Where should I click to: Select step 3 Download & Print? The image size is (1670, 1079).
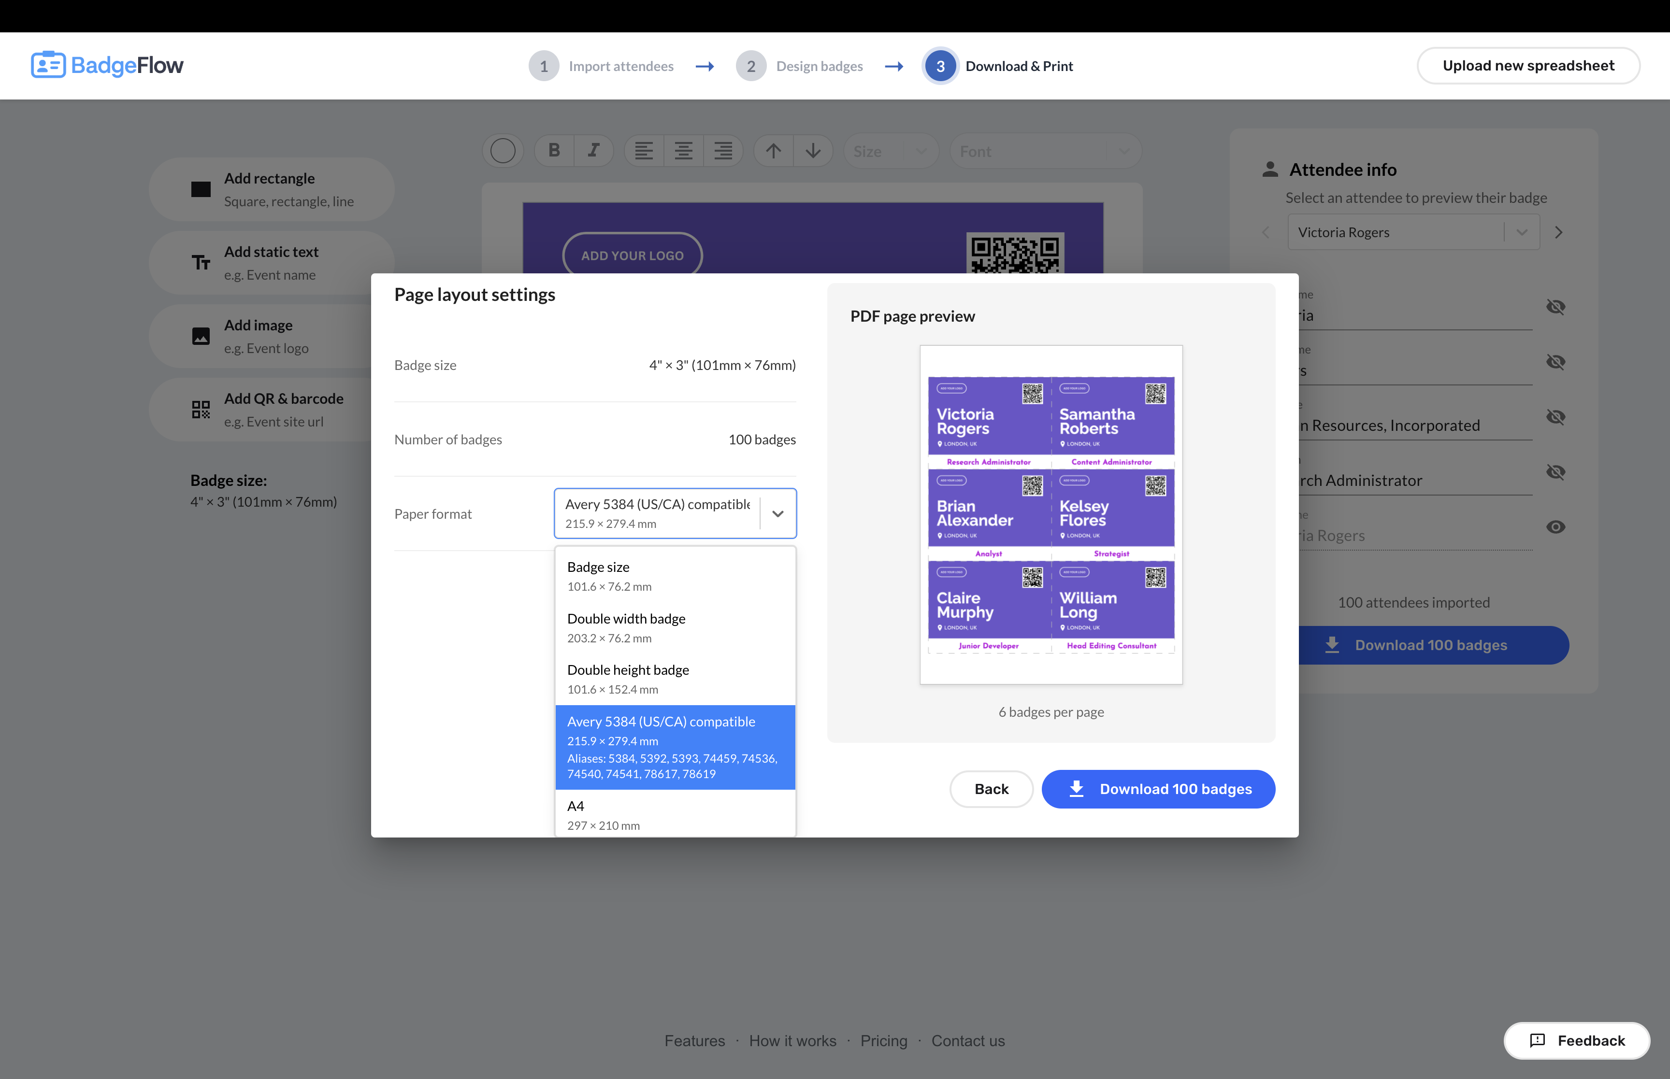coord(999,66)
